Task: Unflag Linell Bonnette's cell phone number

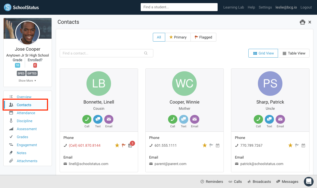Action: click(x=124, y=145)
